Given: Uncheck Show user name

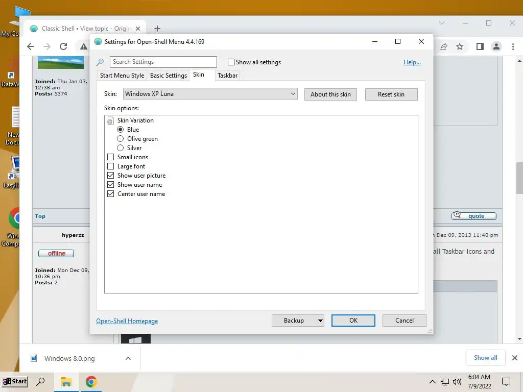Looking at the screenshot, I should 110,184.
